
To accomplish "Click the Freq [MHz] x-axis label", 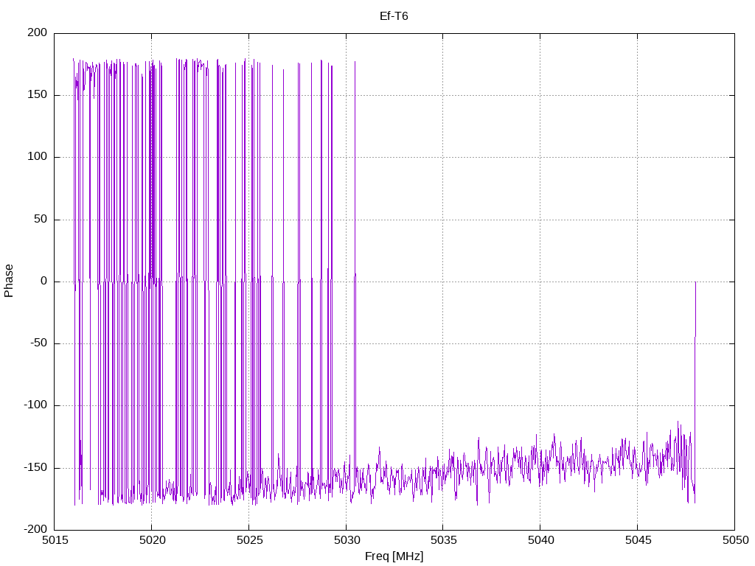I will [x=394, y=556].
